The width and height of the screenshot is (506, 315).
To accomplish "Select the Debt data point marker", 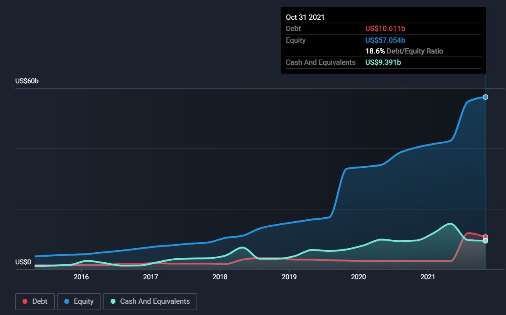I will tap(485, 237).
